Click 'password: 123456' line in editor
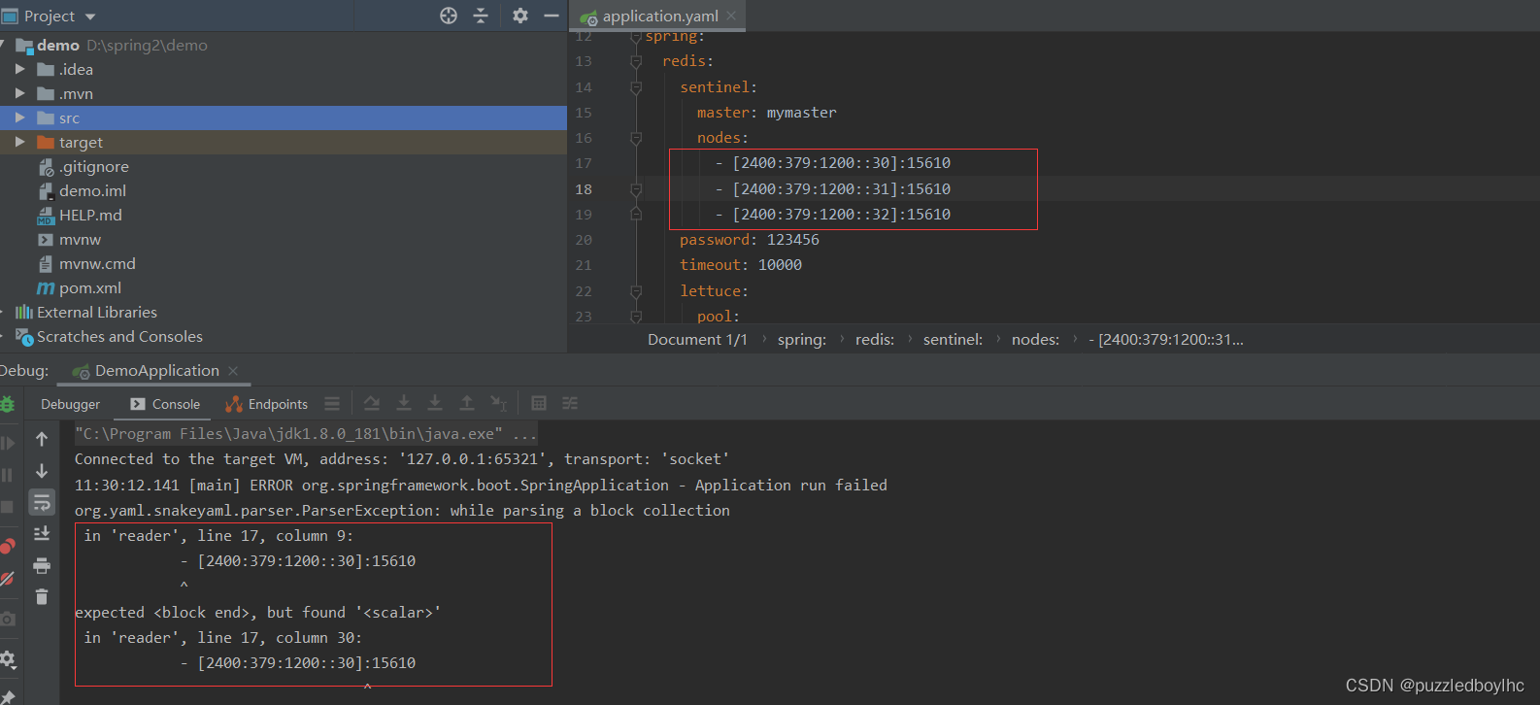Image resolution: width=1540 pixels, height=705 pixels. click(749, 239)
